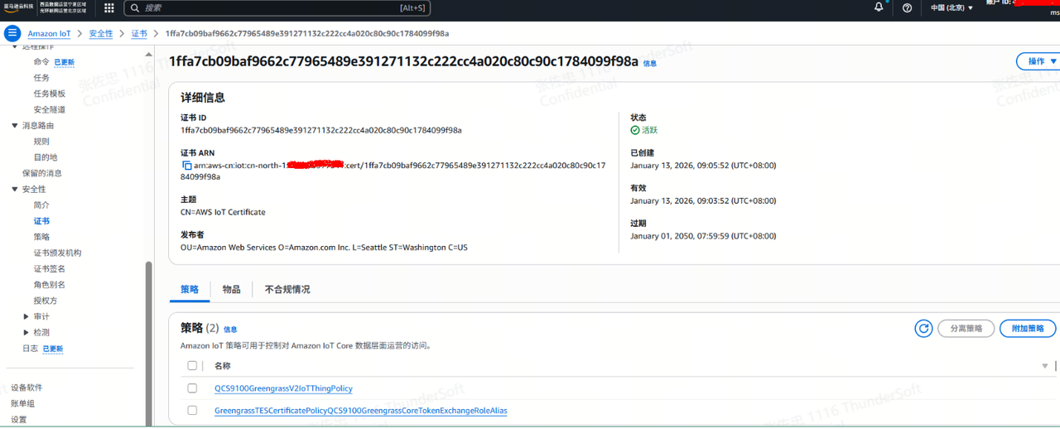
Task: Open 证书签名 in the sidebar
Action: pyautogui.click(x=50, y=269)
